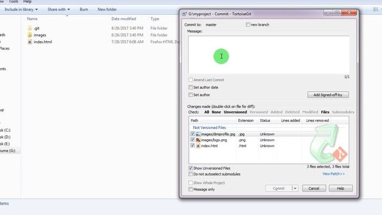This screenshot has height=215, width=382.
Task: Uncheck images/dimiprofile.jpg file checkbox
Action: click(x=192, y=134)
